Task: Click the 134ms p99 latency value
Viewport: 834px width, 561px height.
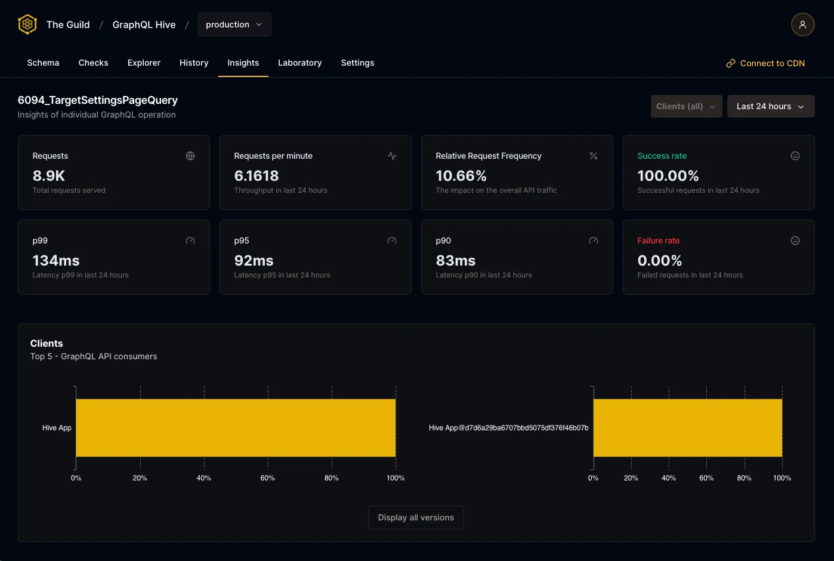Action: tap(56, 261)
